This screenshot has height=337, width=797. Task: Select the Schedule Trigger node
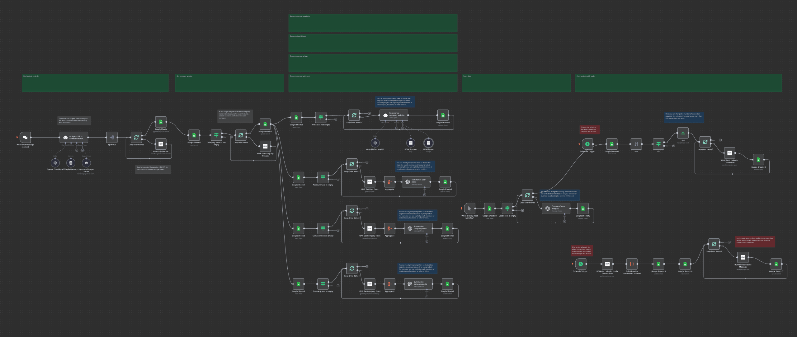[587, 144]
